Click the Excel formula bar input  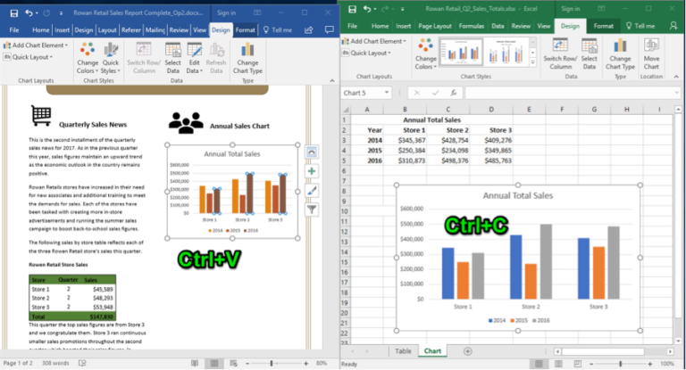573,93
